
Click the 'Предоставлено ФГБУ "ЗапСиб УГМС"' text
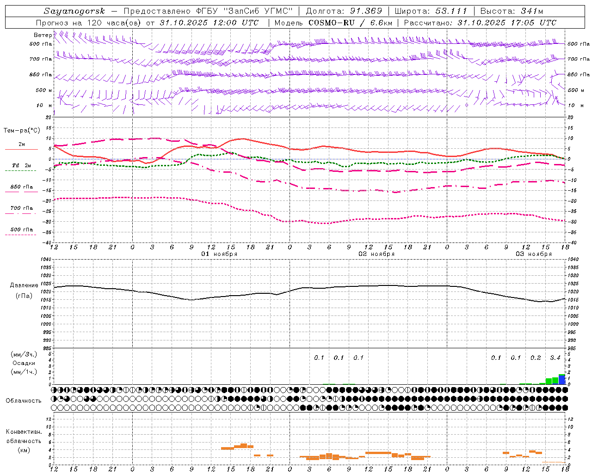(209, 11)
